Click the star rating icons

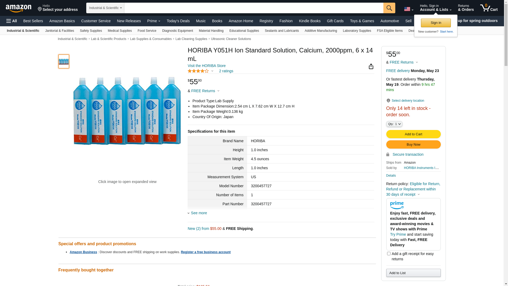[198, 71]
